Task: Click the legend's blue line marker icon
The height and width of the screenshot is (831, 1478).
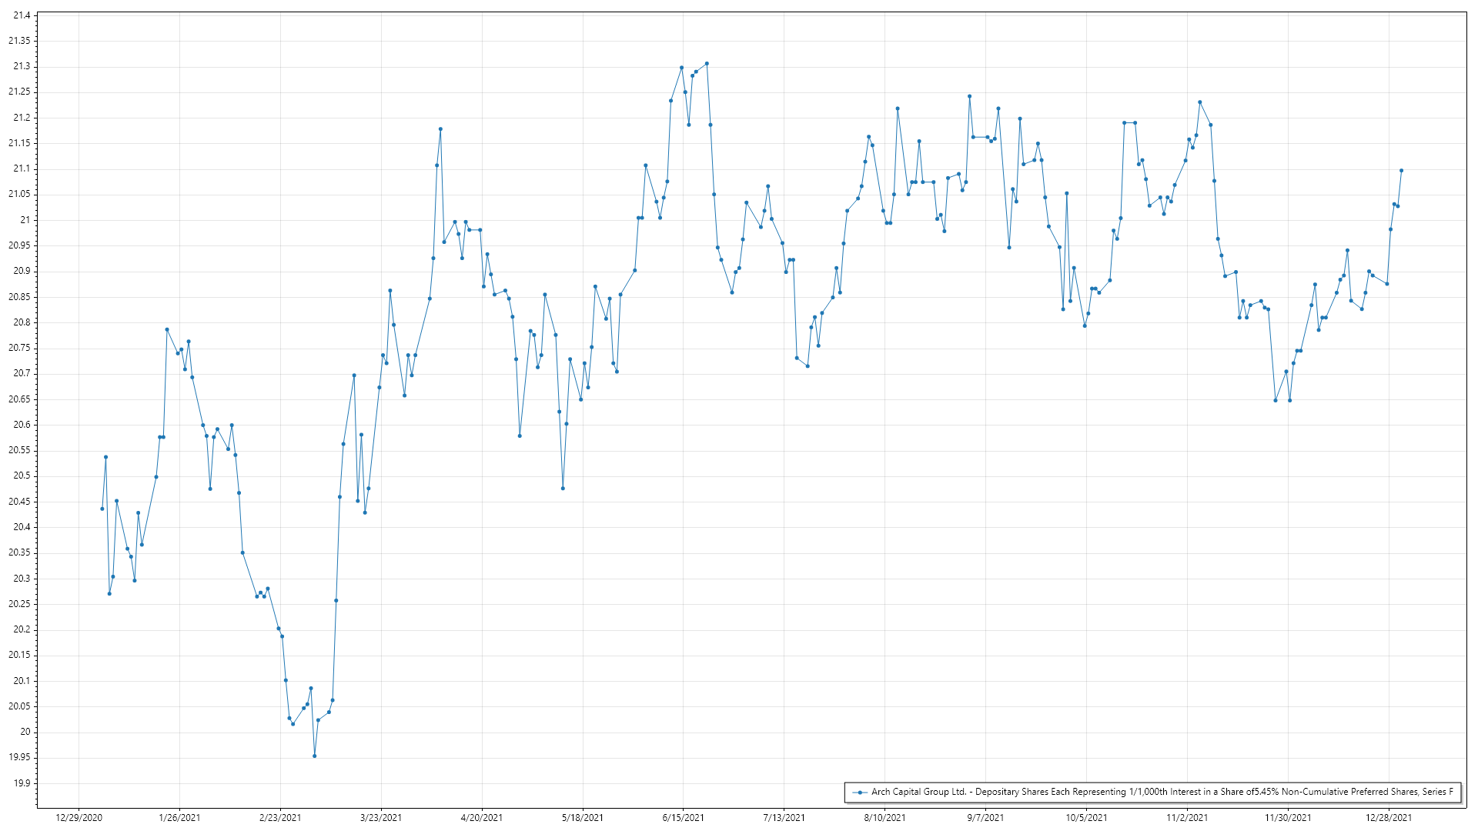Action: (x=860, y=792)
